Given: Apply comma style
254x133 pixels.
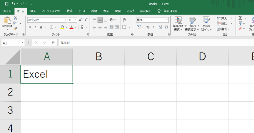Looking at the screenshot, I should click(x=153, y=27).
